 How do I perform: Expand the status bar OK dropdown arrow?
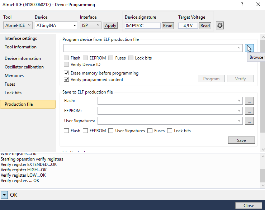click(x=4, y=195)
